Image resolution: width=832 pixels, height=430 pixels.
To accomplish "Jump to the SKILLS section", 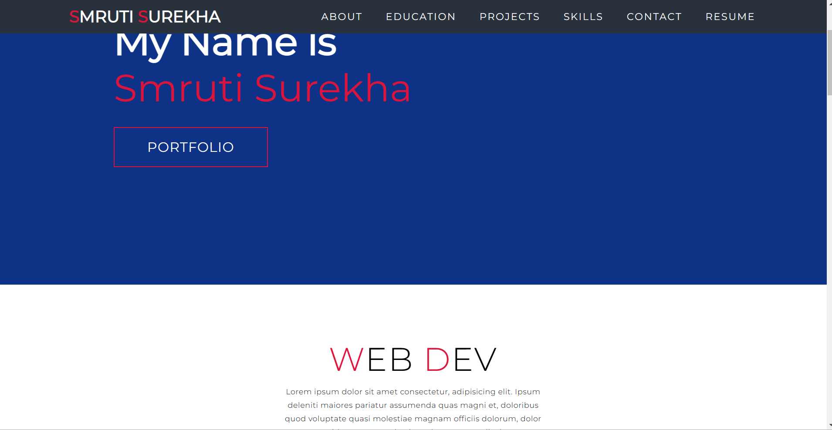I will click(x=583, y=17).
